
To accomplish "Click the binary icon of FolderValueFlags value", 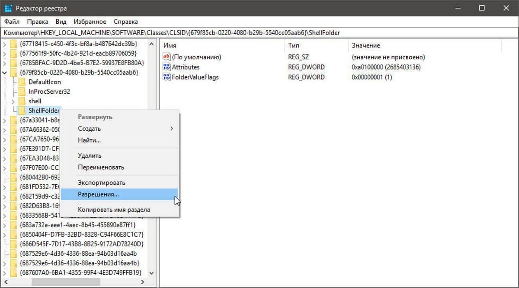I will 167,77.
